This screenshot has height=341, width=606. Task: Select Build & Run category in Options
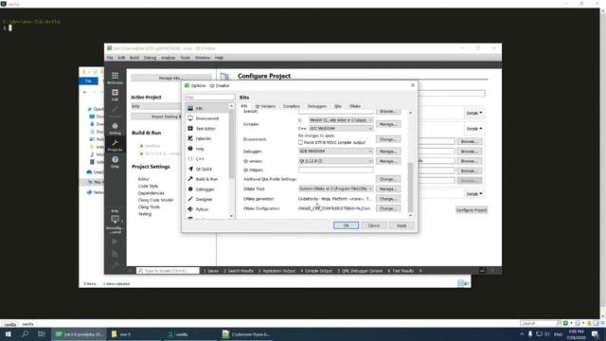(207, 179)
